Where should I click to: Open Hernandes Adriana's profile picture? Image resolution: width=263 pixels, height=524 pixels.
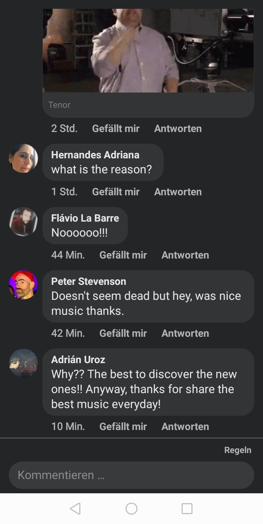pos(23,158)
